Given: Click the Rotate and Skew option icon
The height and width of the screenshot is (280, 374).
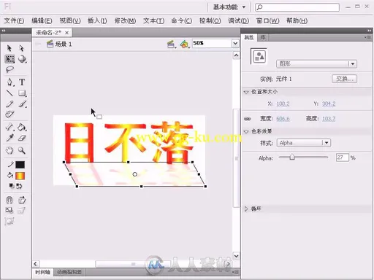Looking at the screenshot, I should pyautogui.click(x=22, y=200).
